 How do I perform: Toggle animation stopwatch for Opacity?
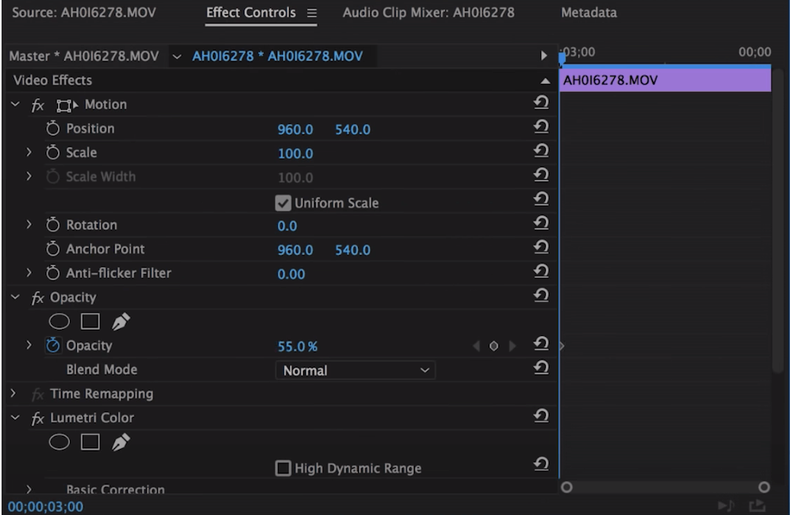[53, 345]
